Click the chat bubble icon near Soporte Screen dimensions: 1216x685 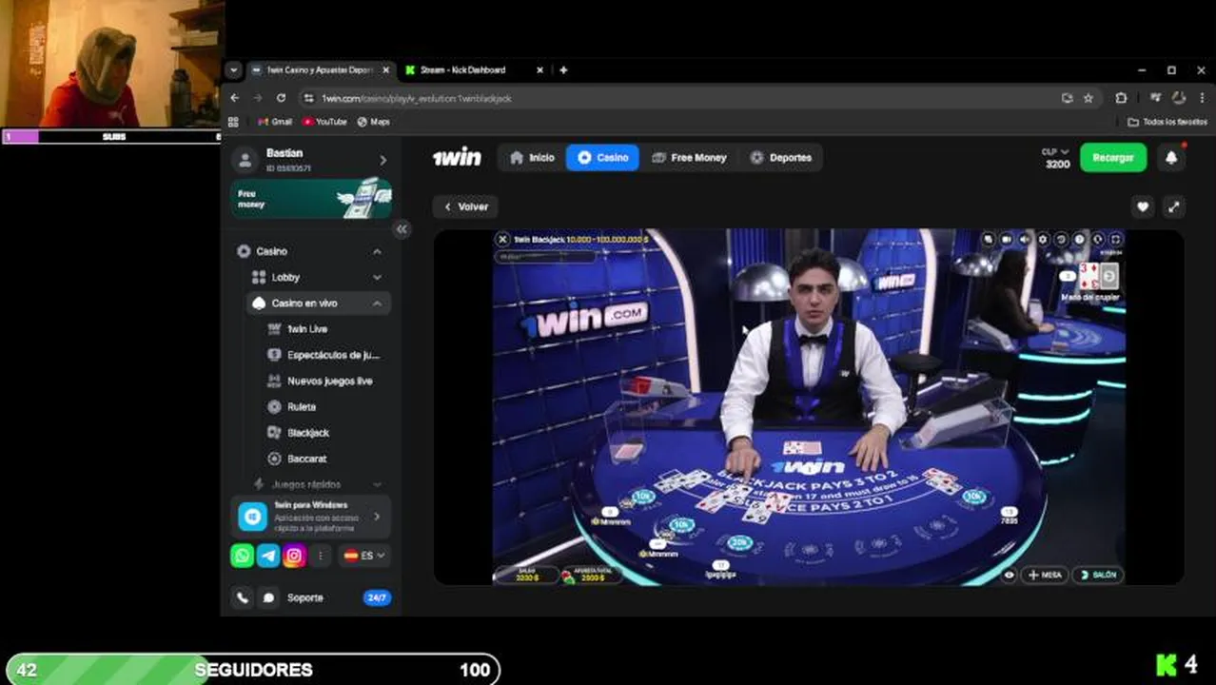click(269, 597)
